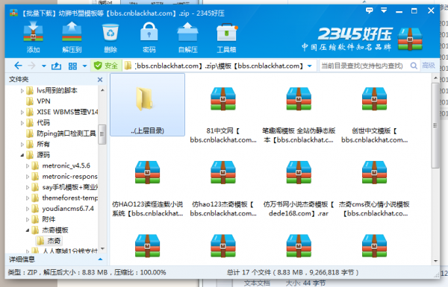Open the title bar menu dropdown icon
This screenshot has height=287, width=448.
point(384,10)
